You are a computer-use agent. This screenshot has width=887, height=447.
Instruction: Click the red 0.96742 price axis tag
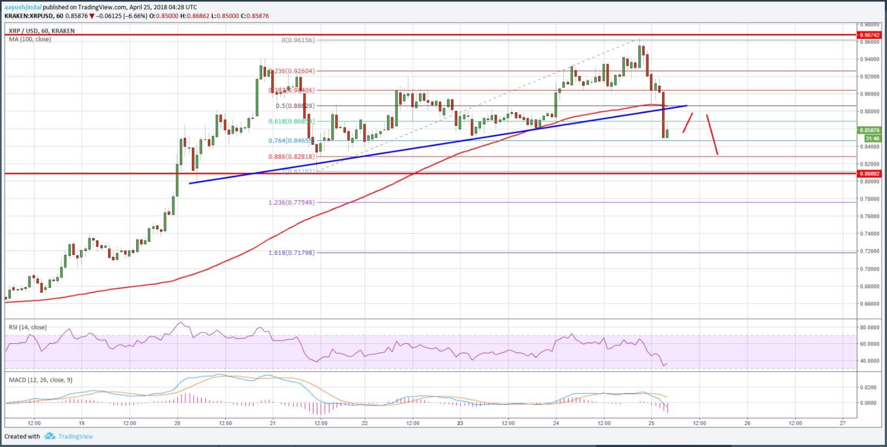pyautogui.click(x=869, y=35)
